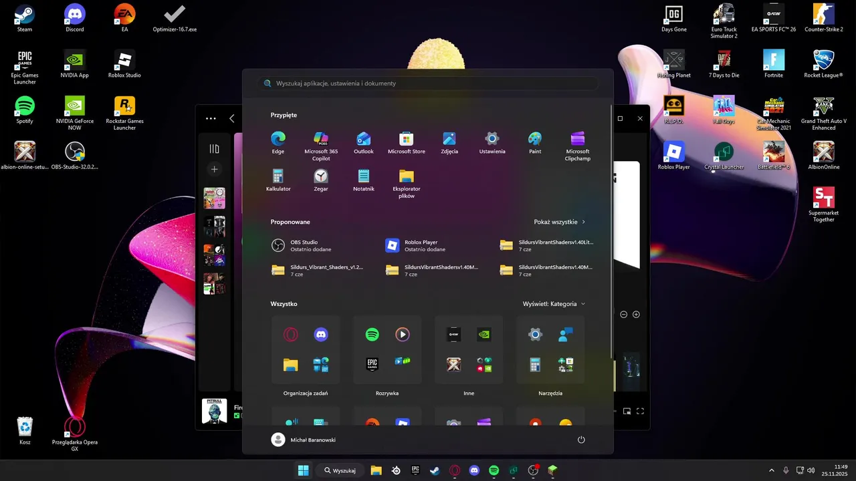Open Discord in Organizacja zadań group

(x=321, y=335)
